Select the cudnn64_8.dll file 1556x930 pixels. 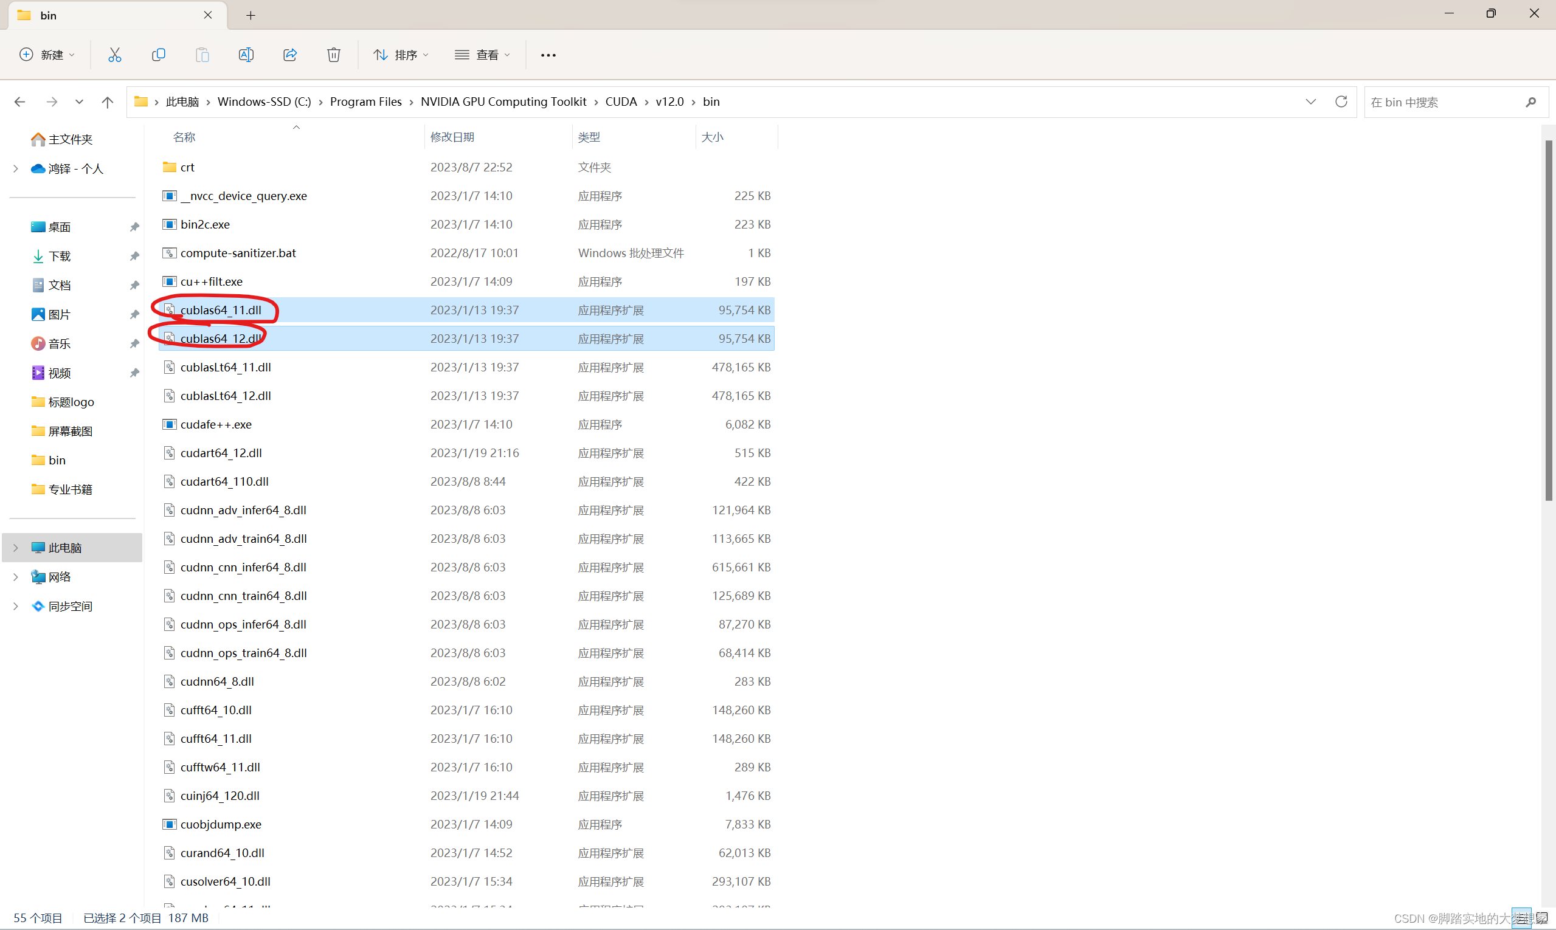[217, 681]
